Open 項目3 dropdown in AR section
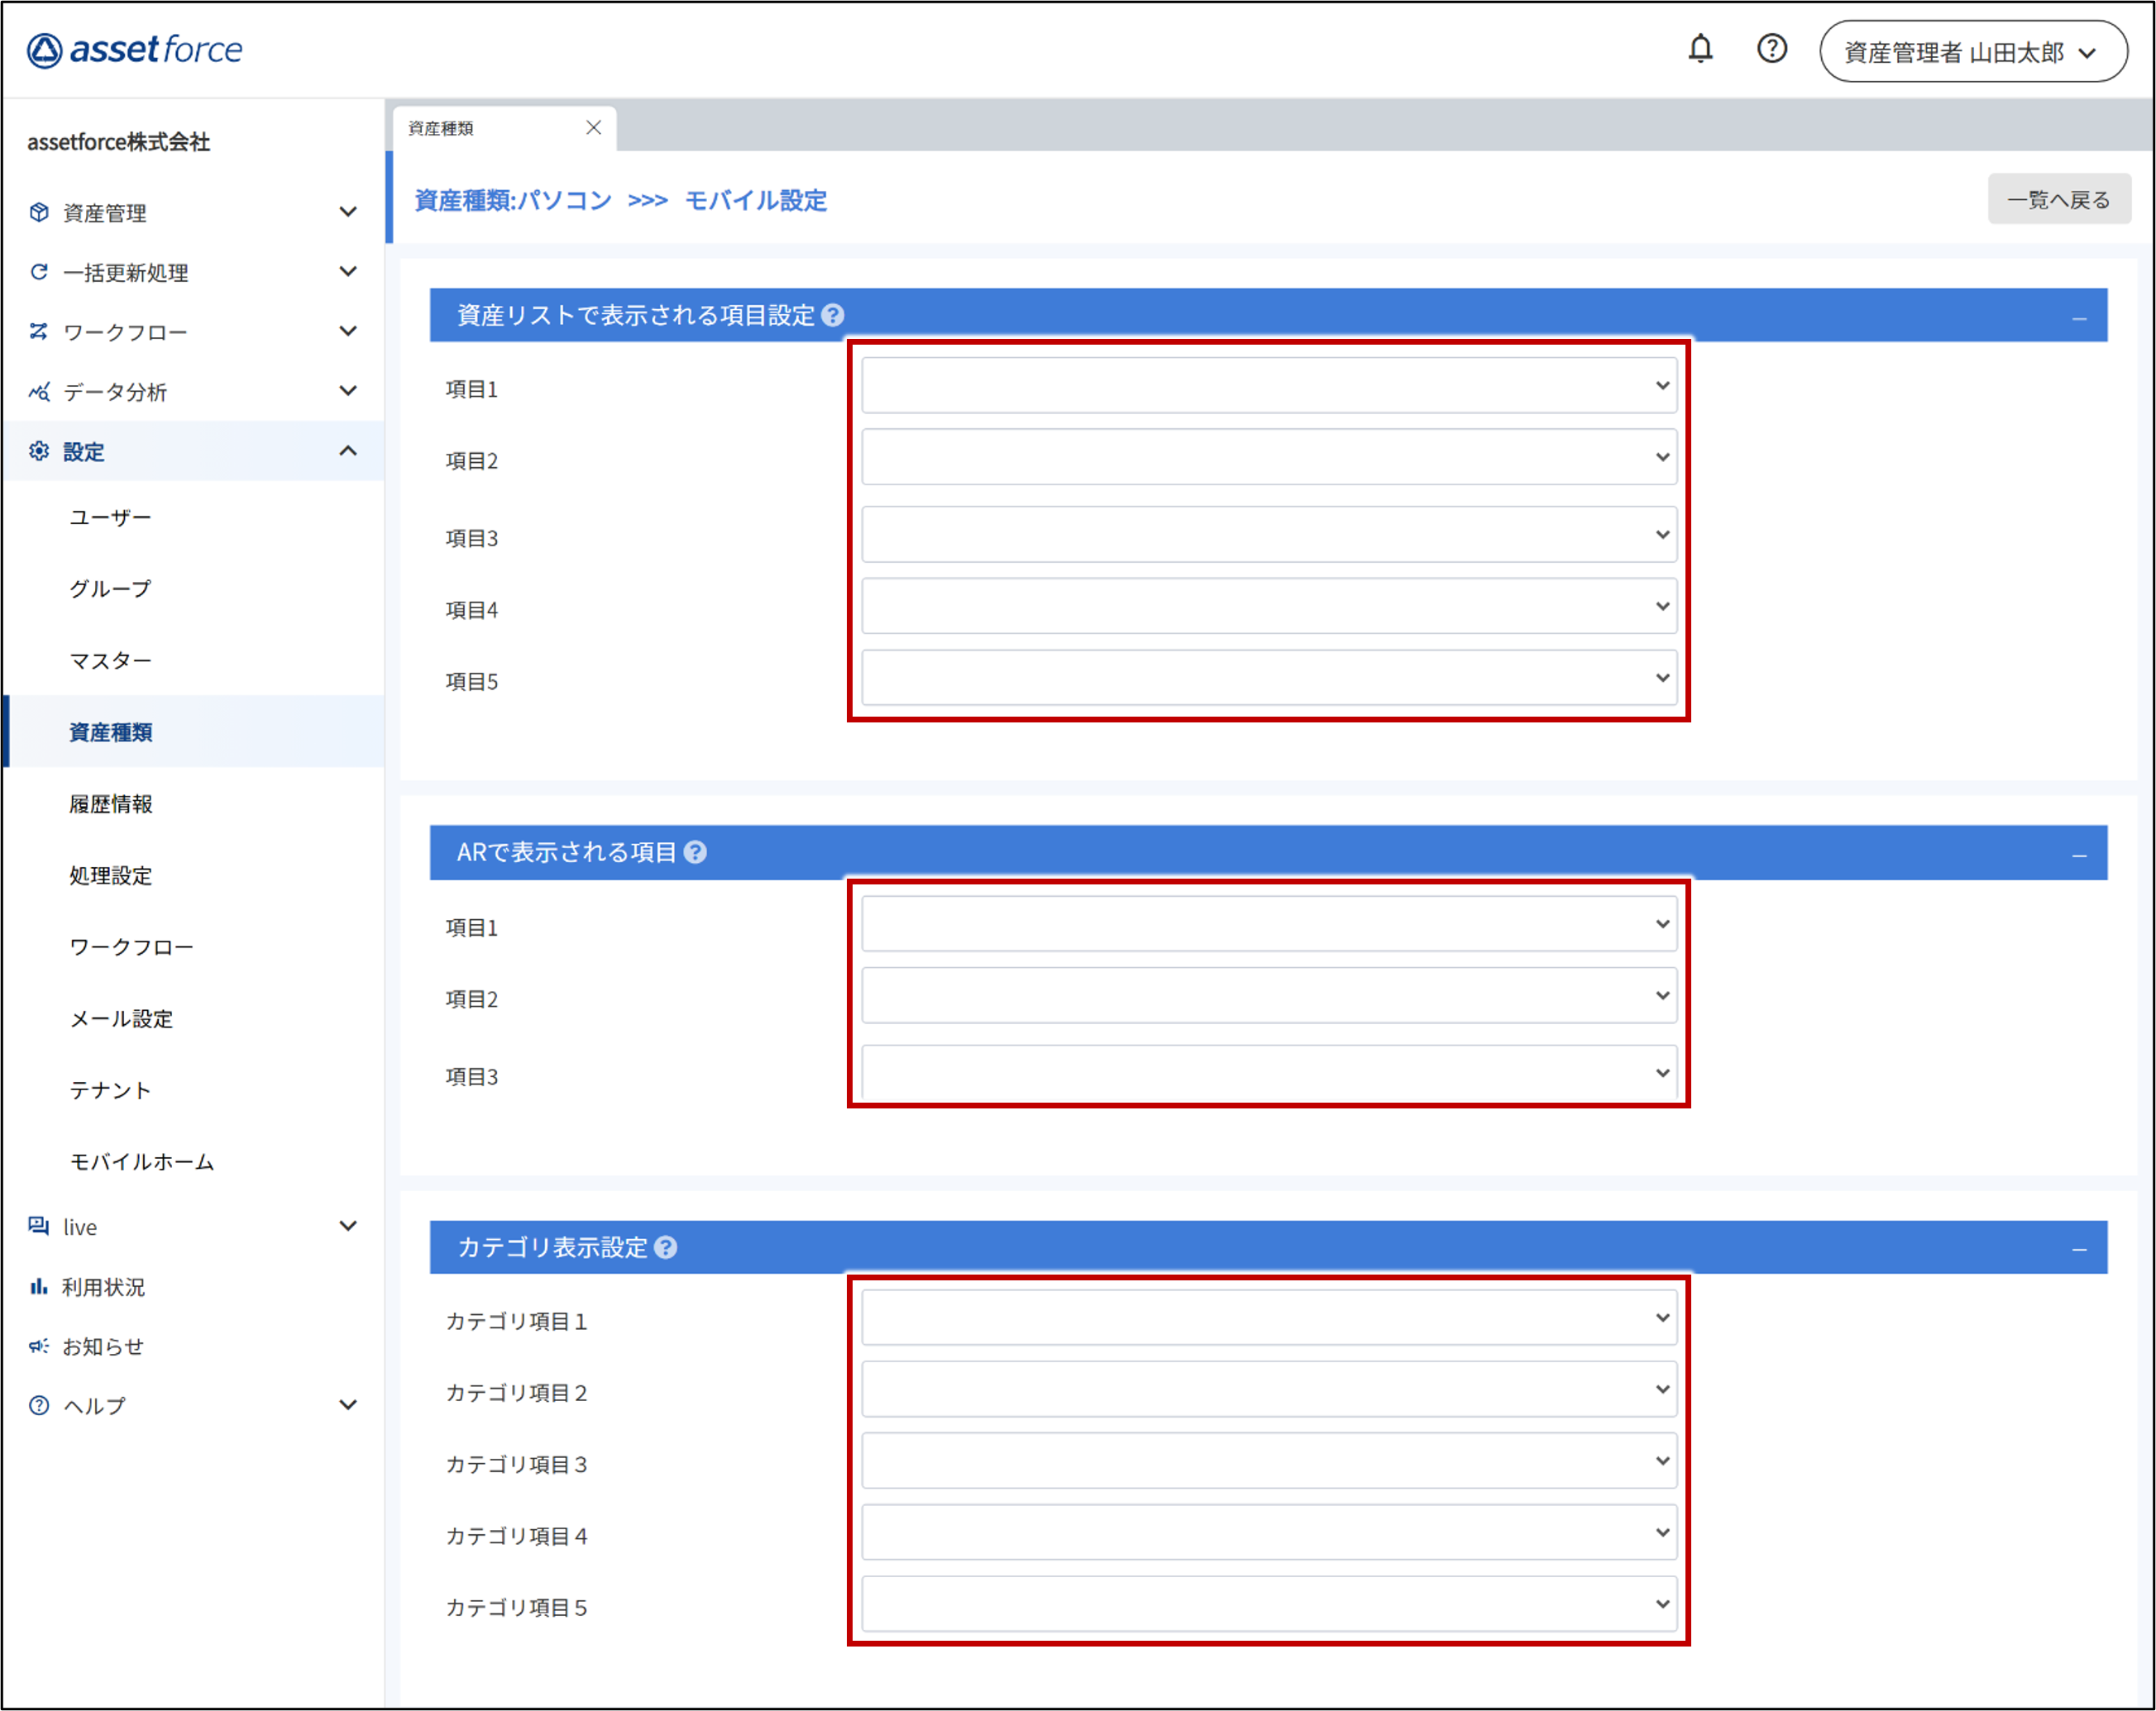2156x1711 pixels. pos(1269,1074)
